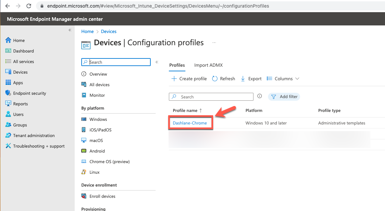Open Apps in the left navigation

pyautogui.click(x=18, y=83)
